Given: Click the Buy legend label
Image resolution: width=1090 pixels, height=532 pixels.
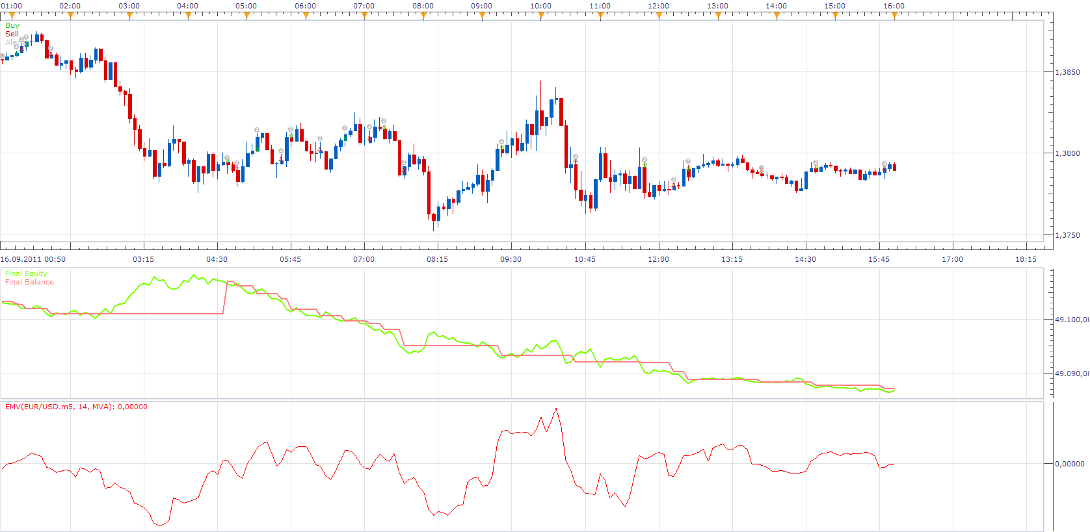Looking at the screenshot, I should [x=12, y=25].
